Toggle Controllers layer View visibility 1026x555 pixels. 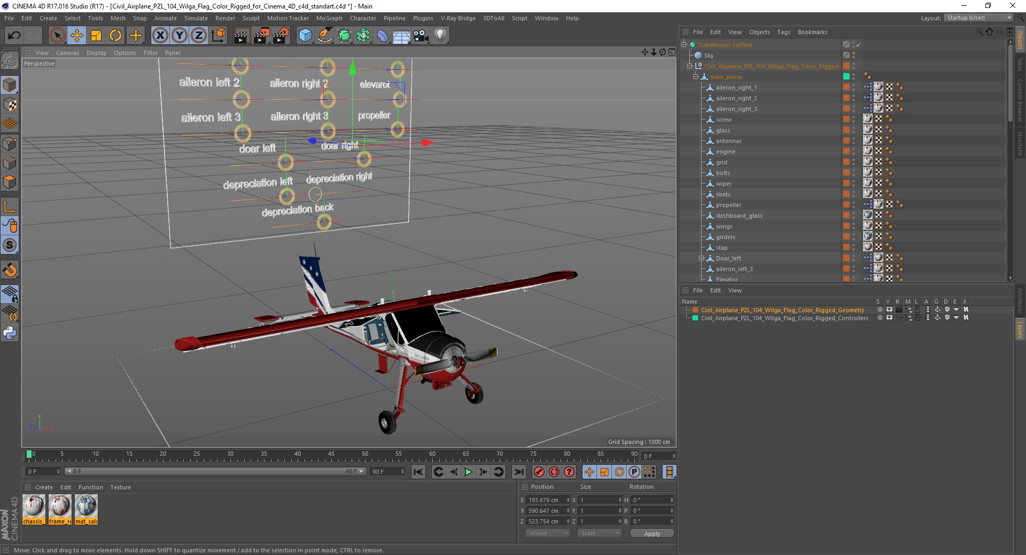tap(889, 318)
